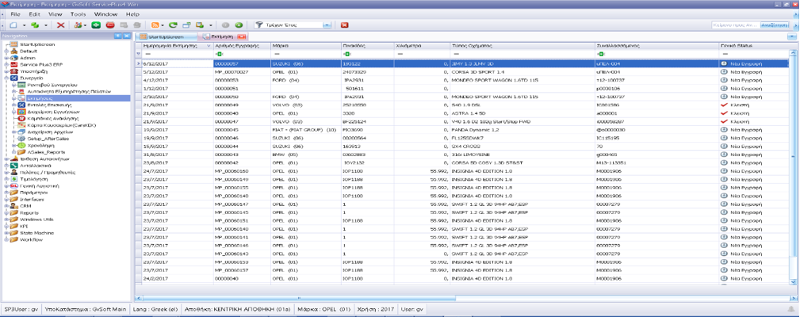Viewport: 800px width, 317px height.
Task: Open the Τρέχον Έτος filter dropdown
Action: (327, 25)
